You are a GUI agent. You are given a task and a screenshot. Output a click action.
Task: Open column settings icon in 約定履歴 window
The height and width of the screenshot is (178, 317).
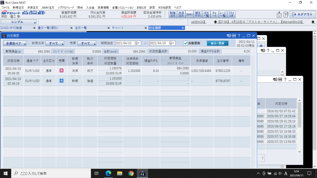229,36
